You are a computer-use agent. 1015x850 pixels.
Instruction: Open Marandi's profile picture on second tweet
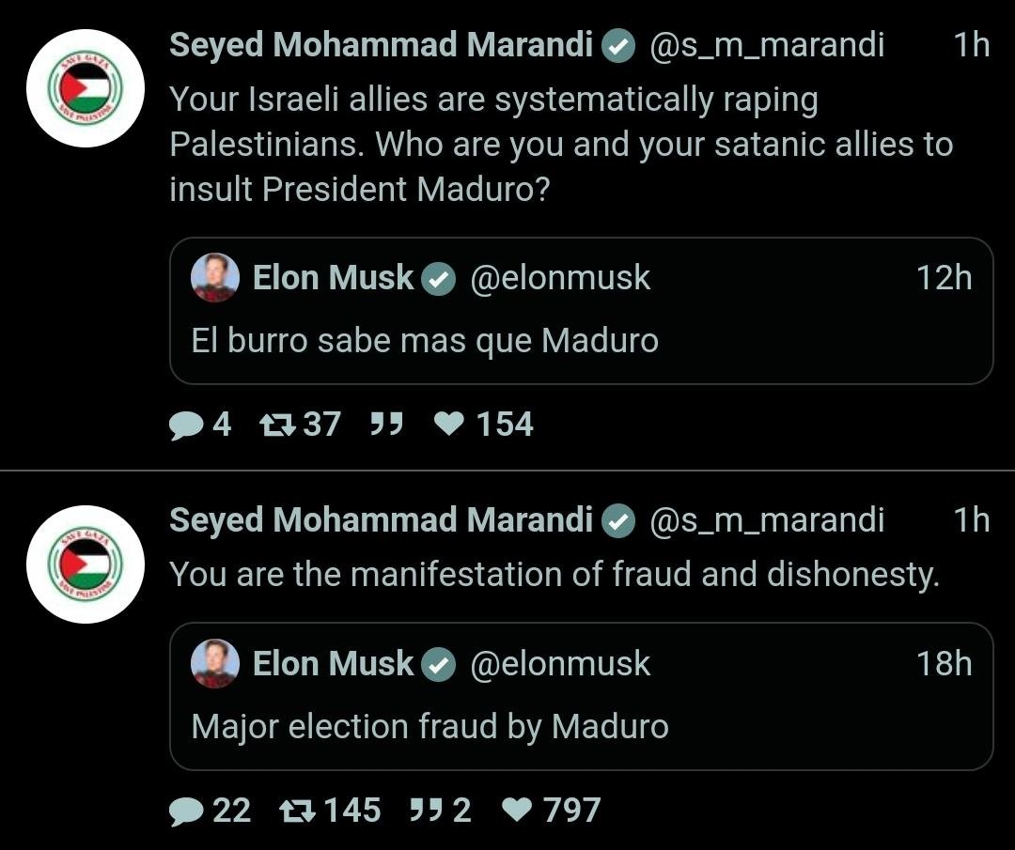tap(86, 564)
